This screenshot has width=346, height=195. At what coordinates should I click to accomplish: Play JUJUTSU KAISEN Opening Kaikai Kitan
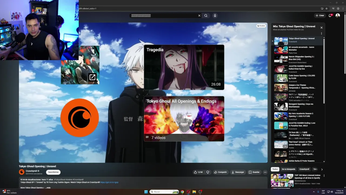click(x=297, y=69)
